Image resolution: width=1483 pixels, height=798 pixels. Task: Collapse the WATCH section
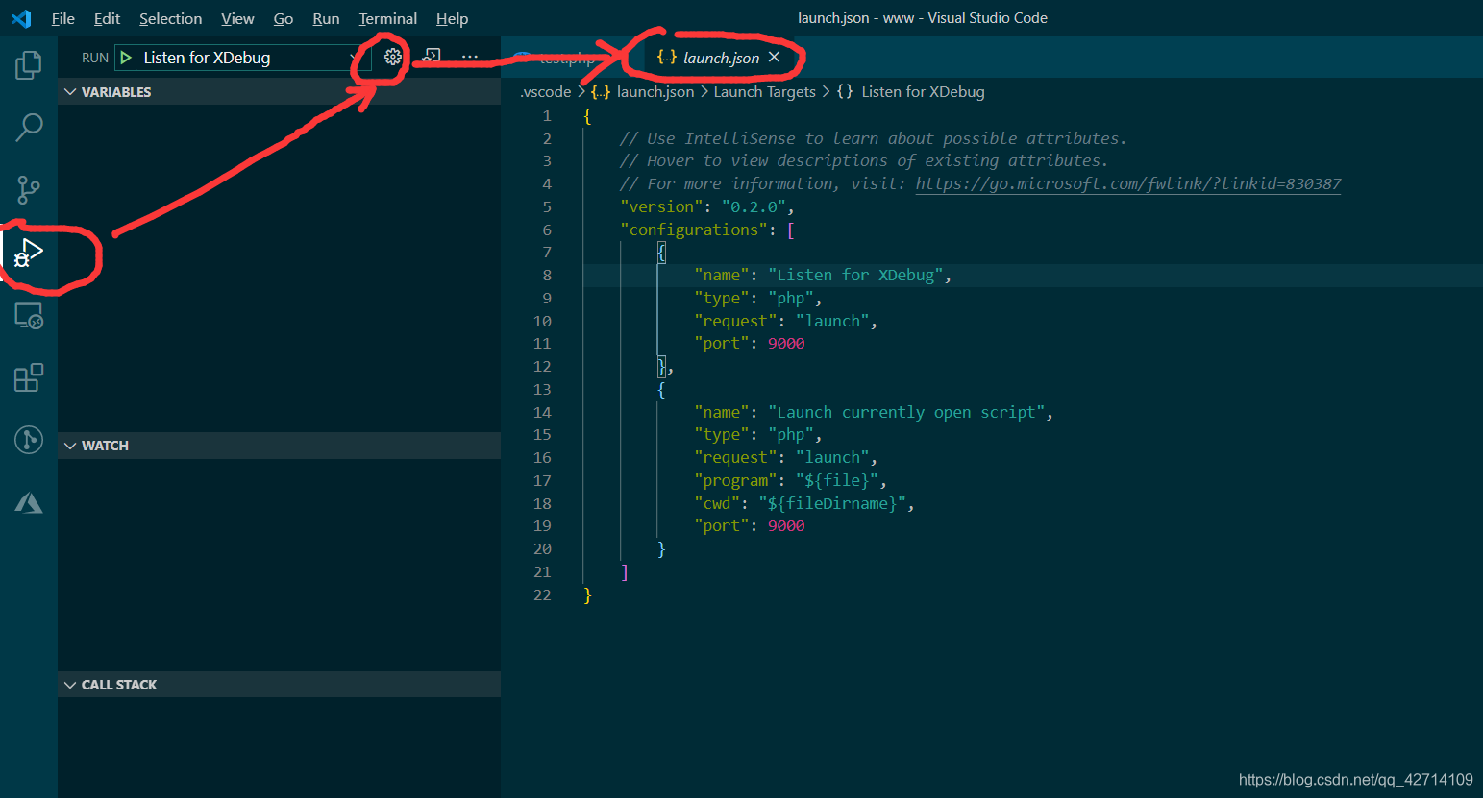coord(280,446)
